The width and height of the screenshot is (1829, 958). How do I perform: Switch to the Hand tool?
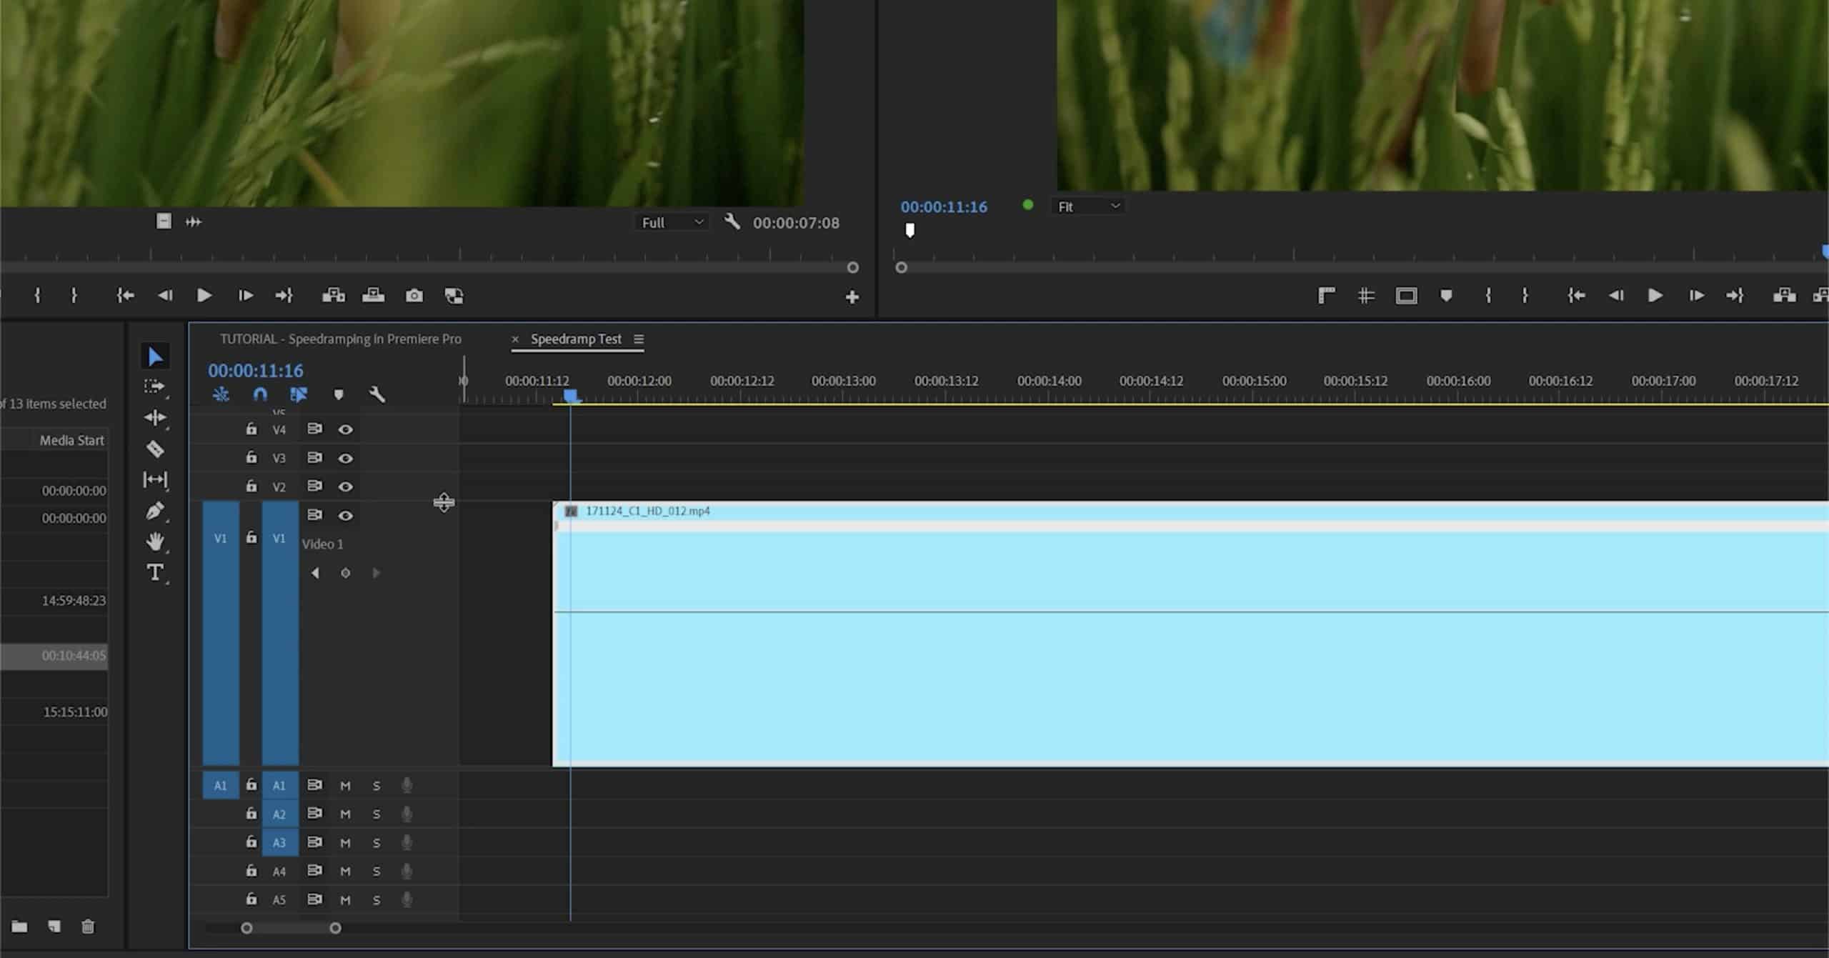155,542
